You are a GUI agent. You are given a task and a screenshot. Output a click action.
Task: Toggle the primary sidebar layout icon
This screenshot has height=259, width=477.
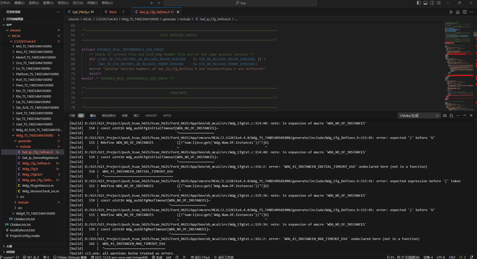(419, 3)
